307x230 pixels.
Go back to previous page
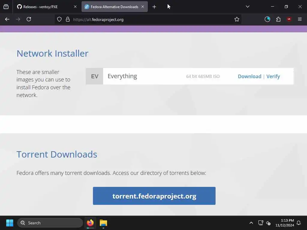coord(7,19)
